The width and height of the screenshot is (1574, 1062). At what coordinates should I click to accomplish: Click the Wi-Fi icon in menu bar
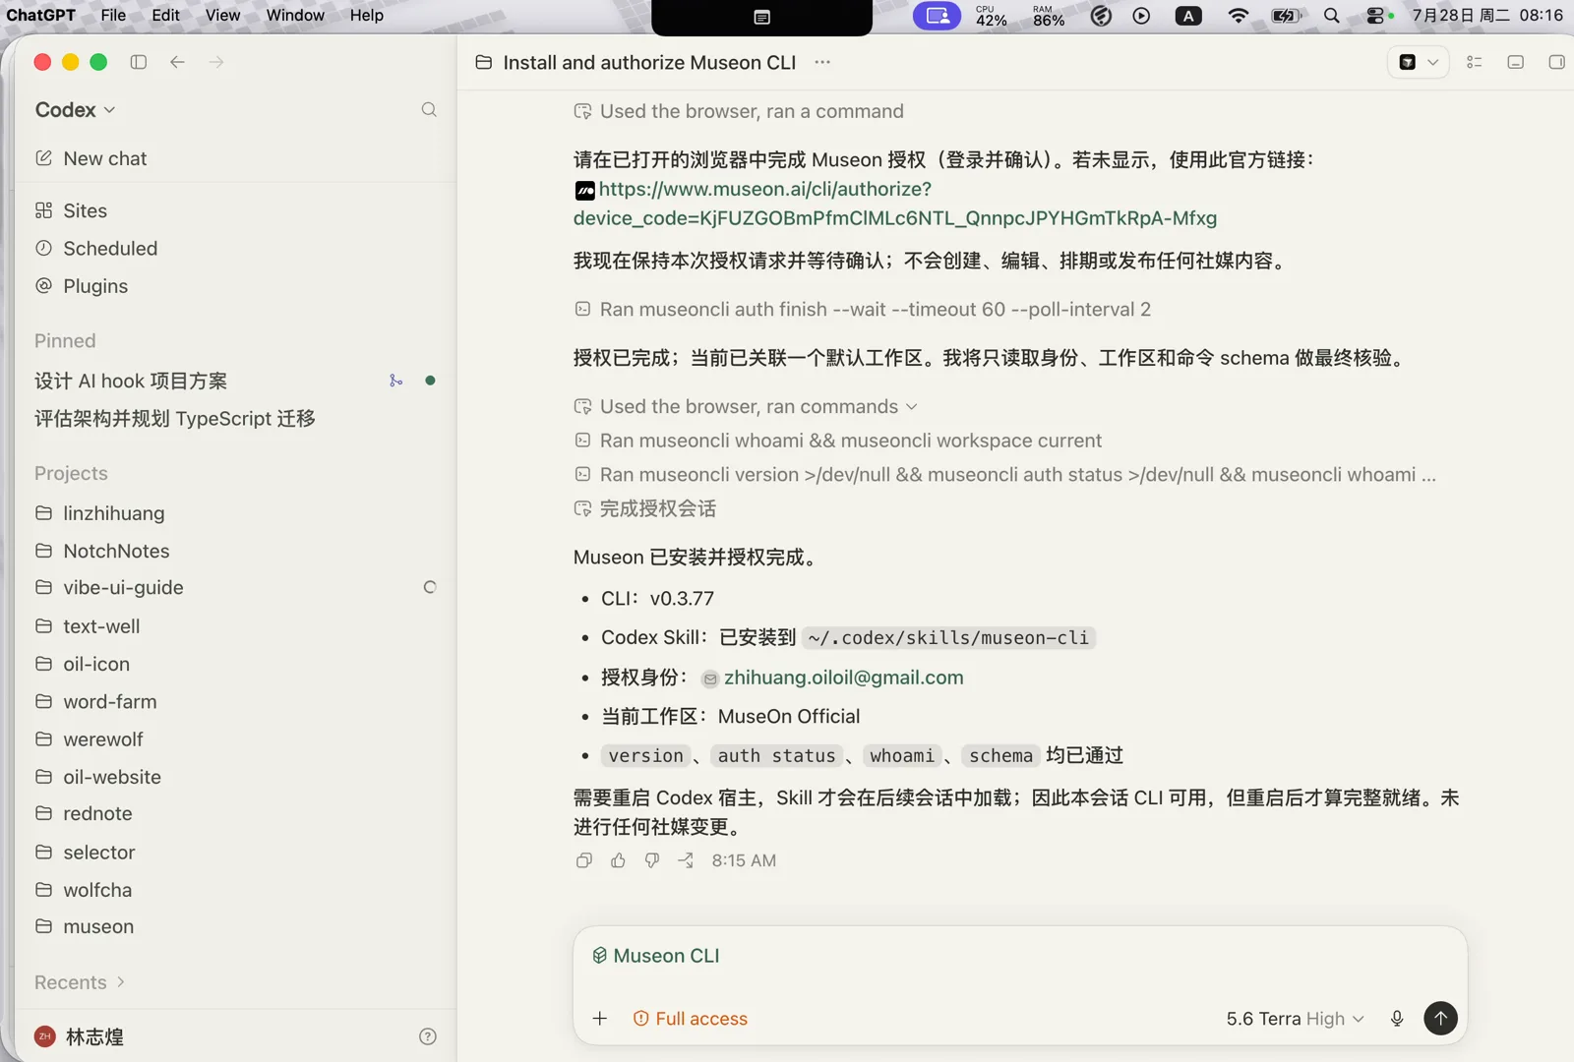1239,15
